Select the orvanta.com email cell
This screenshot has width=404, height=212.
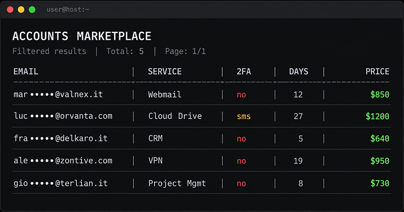coord(63,116)
